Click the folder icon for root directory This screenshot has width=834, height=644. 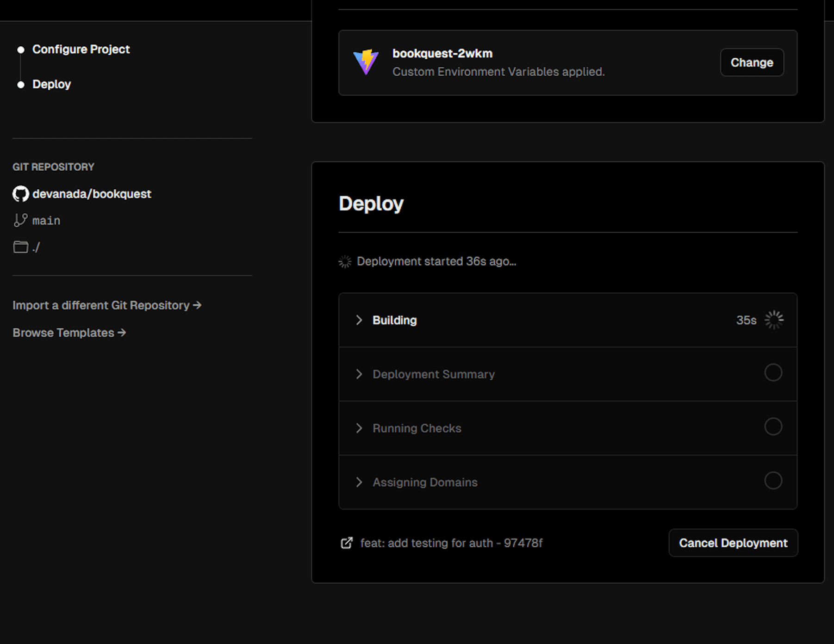[x=20, y=247]
